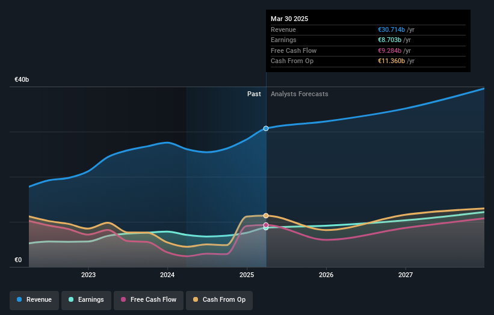Click the 2027 x-axis label
Image resolution: width=494 pixels, height=315 pixels.
tap(406, 275)
